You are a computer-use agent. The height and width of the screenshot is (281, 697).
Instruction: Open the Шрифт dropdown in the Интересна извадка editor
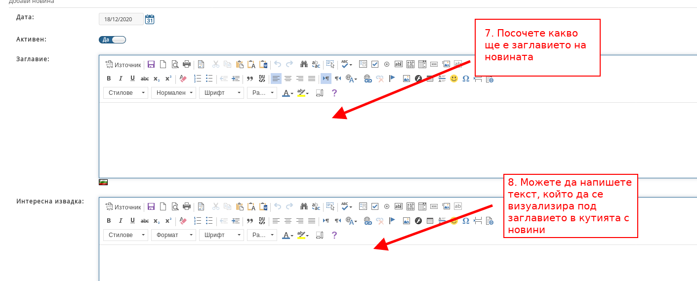[221, 235]
